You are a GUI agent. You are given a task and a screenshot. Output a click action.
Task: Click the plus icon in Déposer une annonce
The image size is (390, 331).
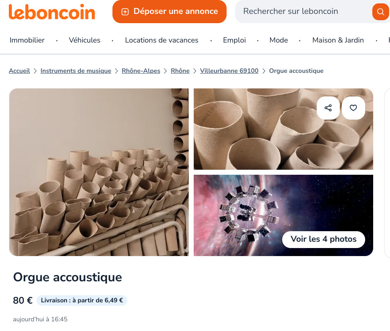tap(125, 12)
